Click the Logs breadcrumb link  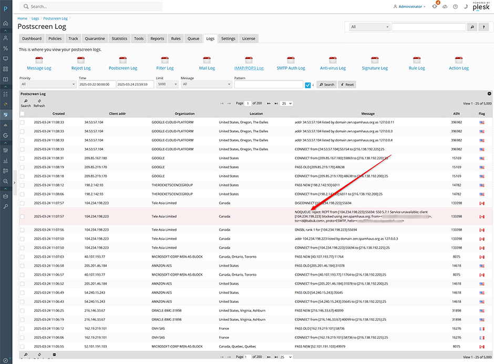click(35, 18)
